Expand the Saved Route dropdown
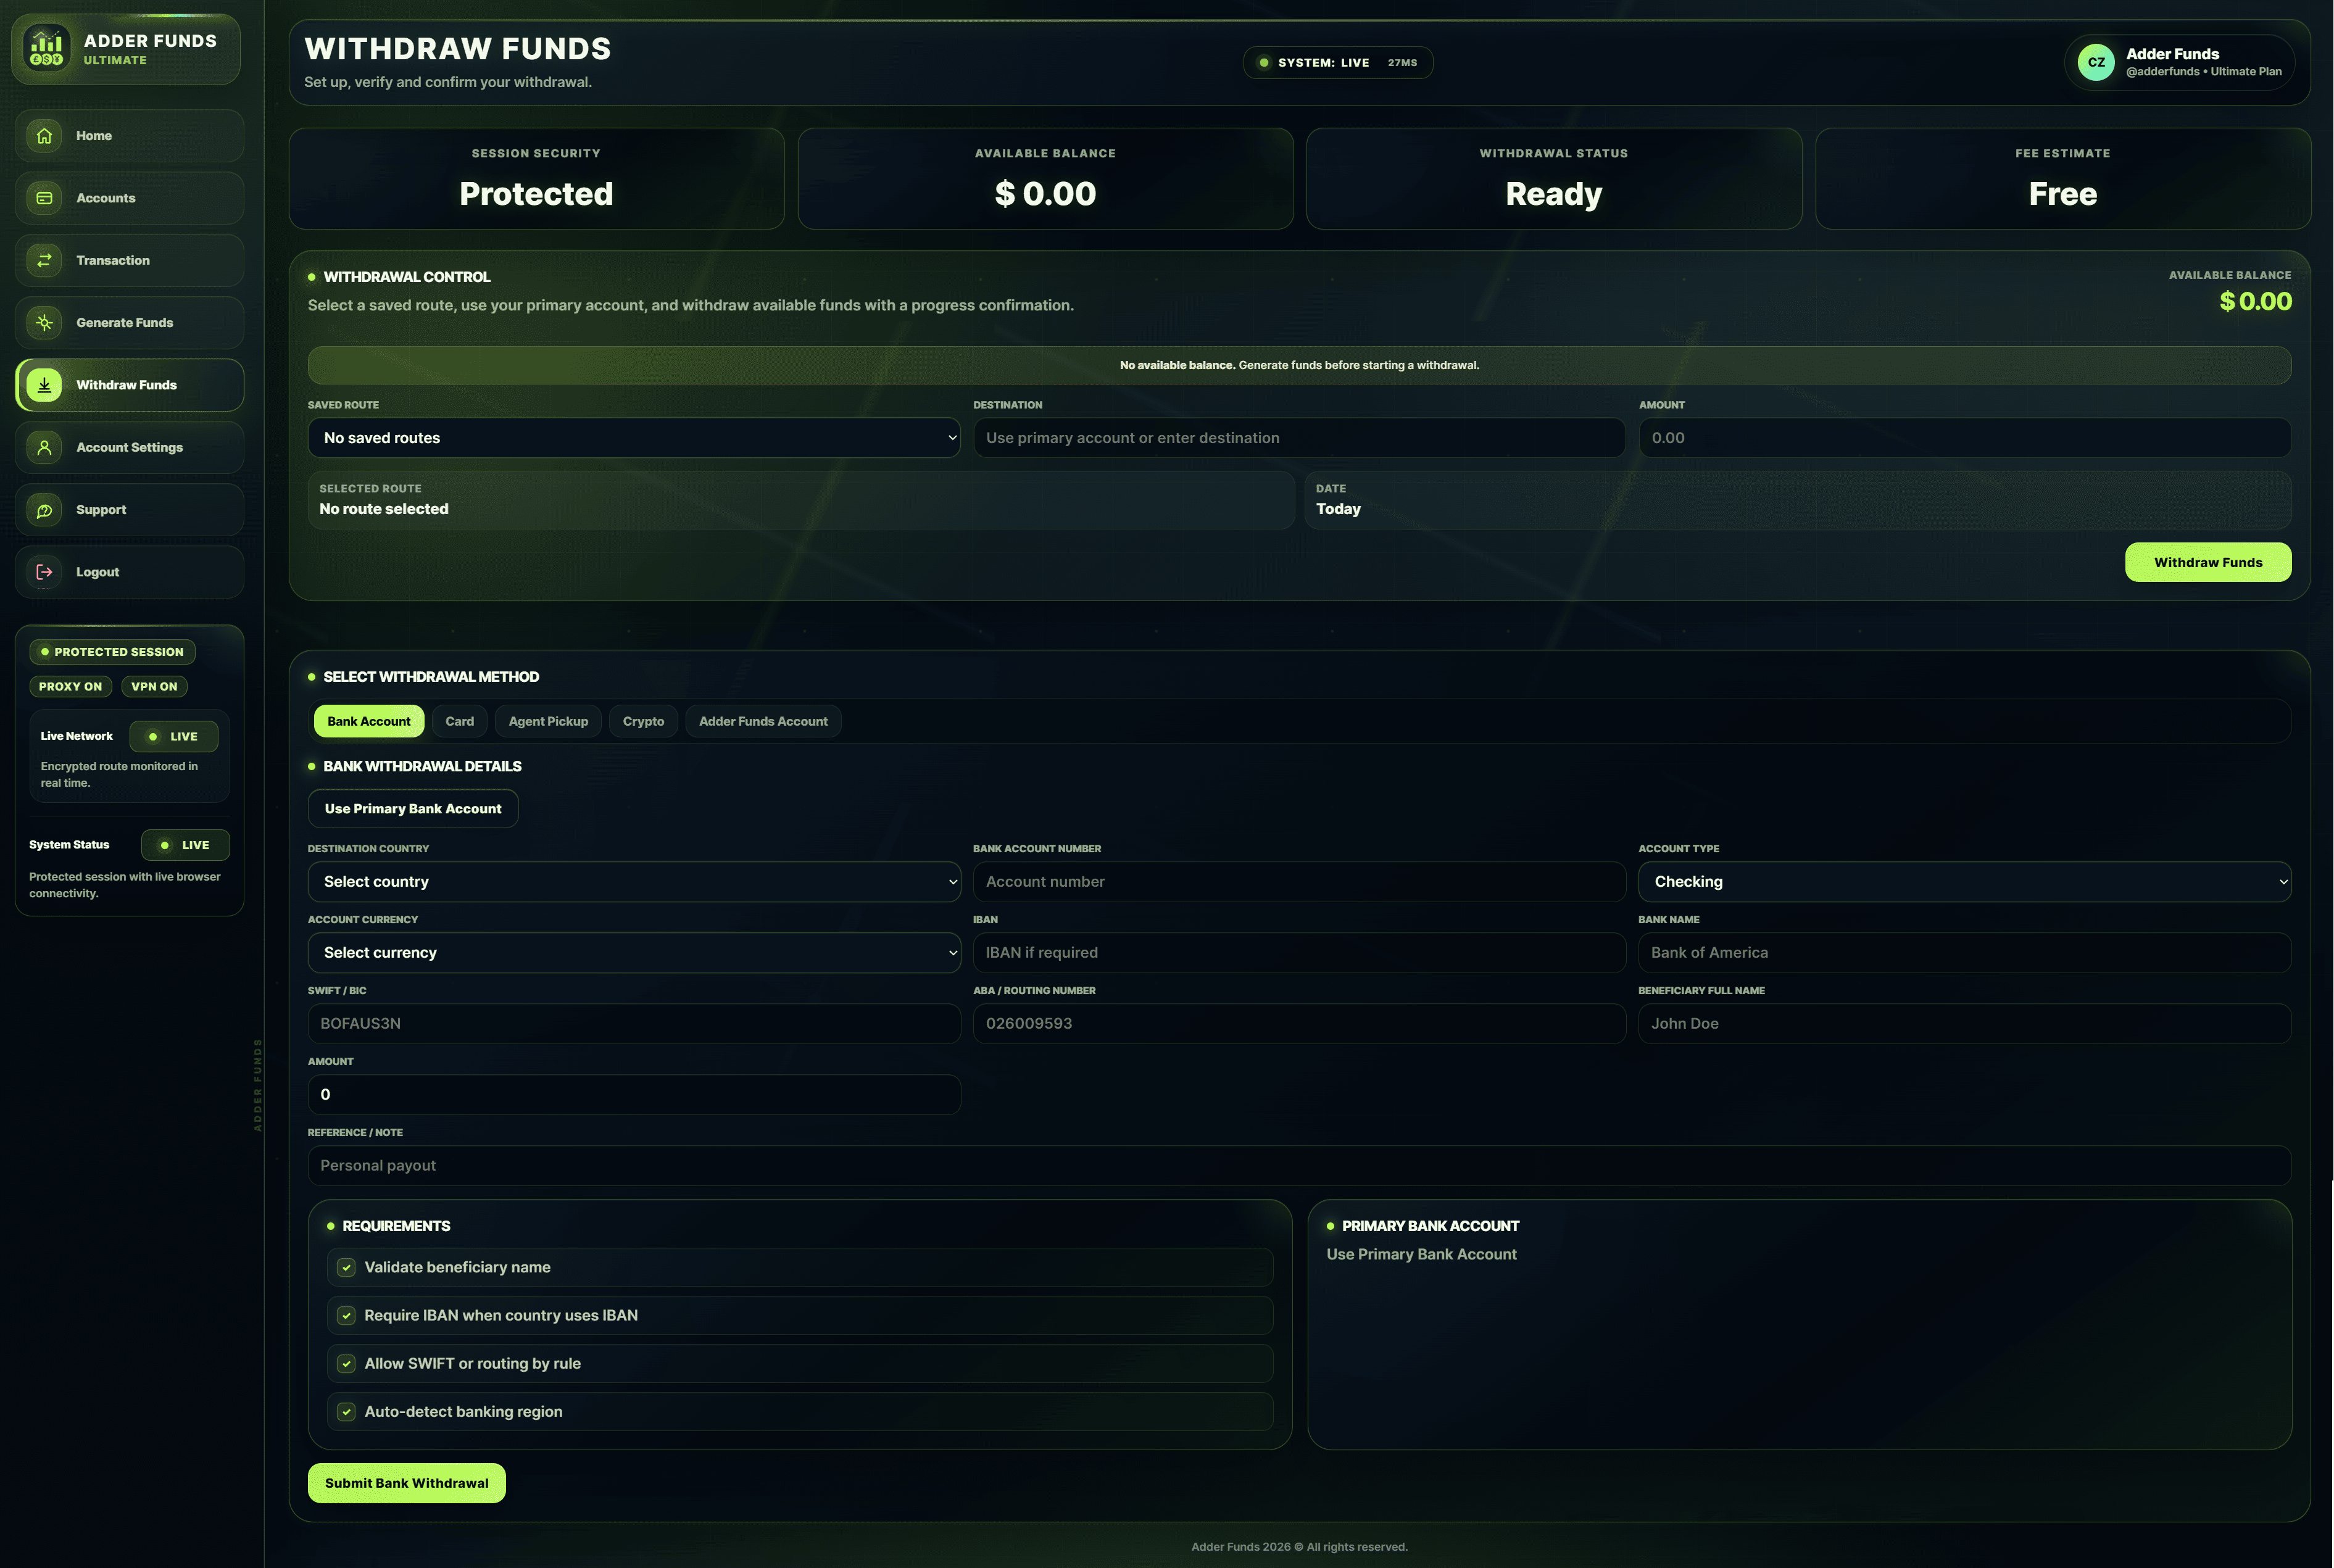The height and width of the screenshot is (1568, 2334). coord(634,438)
